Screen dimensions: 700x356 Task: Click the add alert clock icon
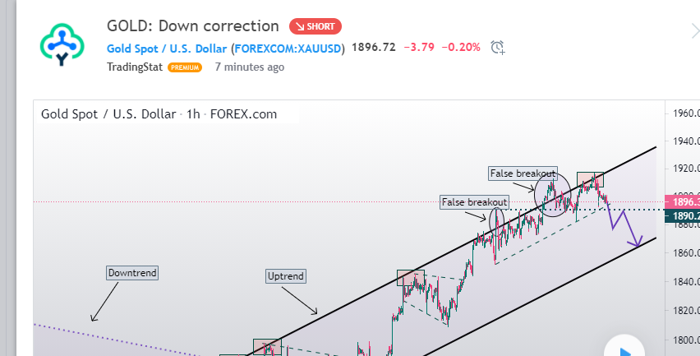498,47
